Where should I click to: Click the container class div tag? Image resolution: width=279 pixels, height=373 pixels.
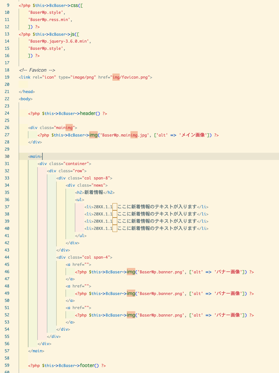pyautogui.click(x=64, y=164)
